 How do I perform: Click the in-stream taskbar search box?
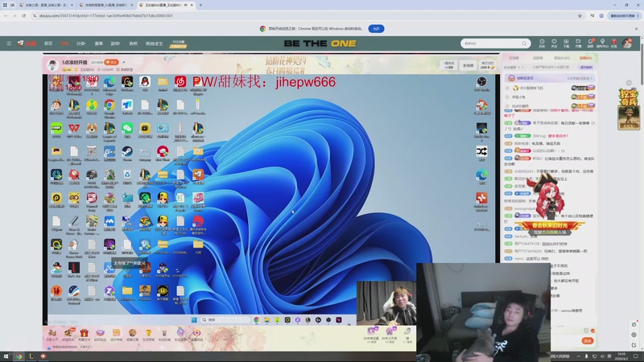[225, 319]
